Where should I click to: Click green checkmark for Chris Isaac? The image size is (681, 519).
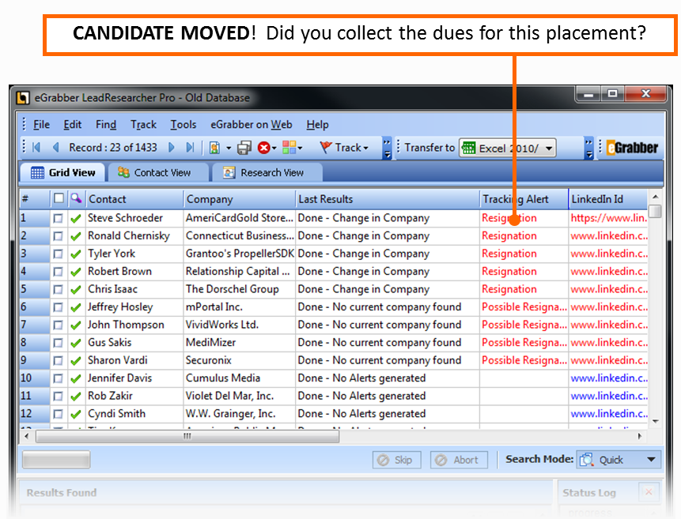pos(76,290)
